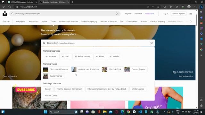Open the Bing sidebar icon

[201, 7]
